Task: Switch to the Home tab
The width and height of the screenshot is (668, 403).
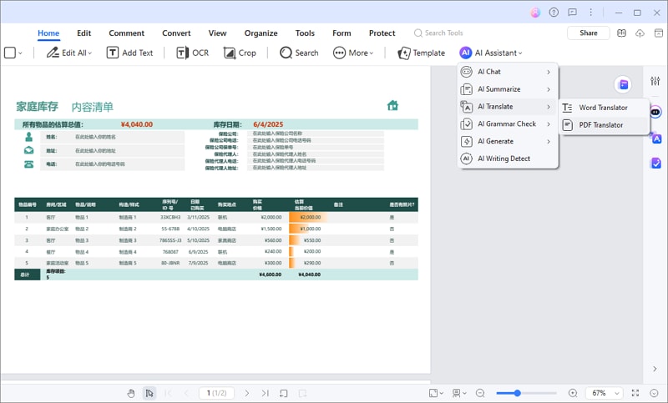Action: coord(48,33)
